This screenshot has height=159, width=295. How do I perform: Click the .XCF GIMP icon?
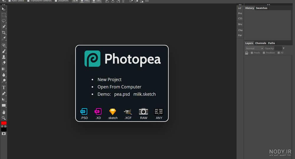point(128,112)
